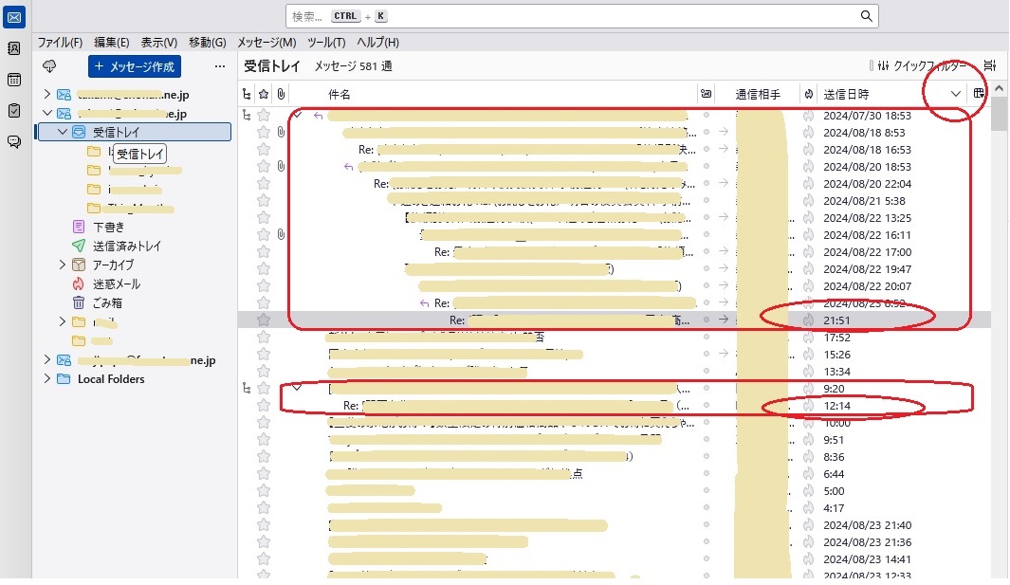
Task: Open the message list display options icon
Action: (x=989, y=66)
